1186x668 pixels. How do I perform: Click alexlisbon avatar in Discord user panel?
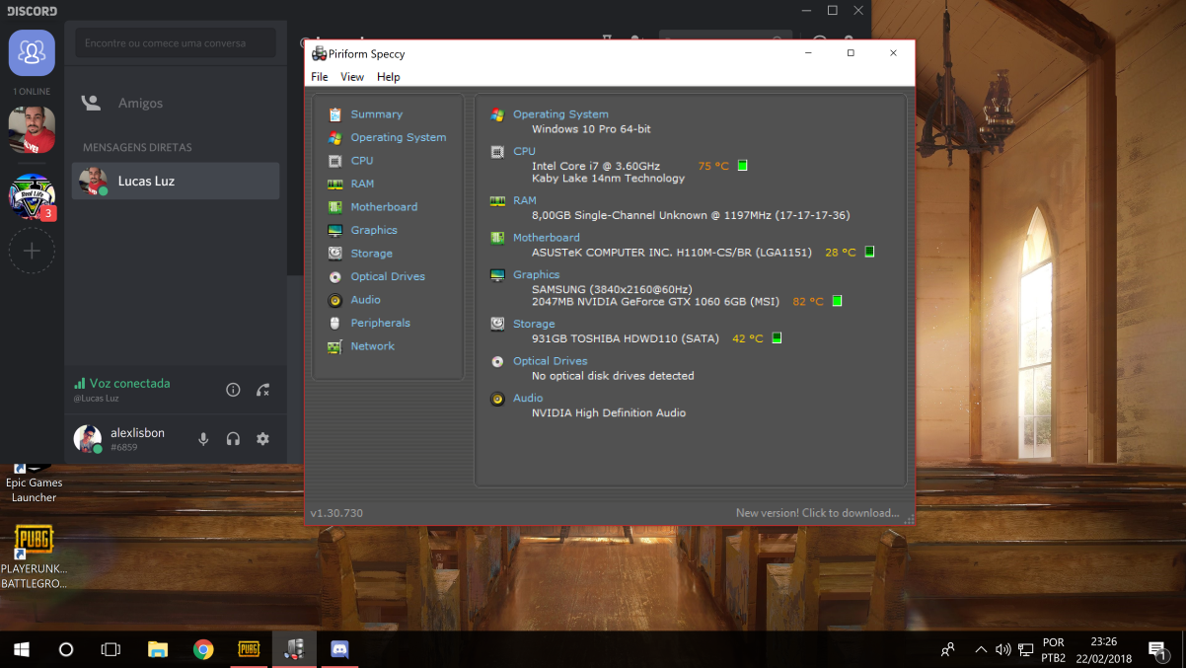click(88, 439)
